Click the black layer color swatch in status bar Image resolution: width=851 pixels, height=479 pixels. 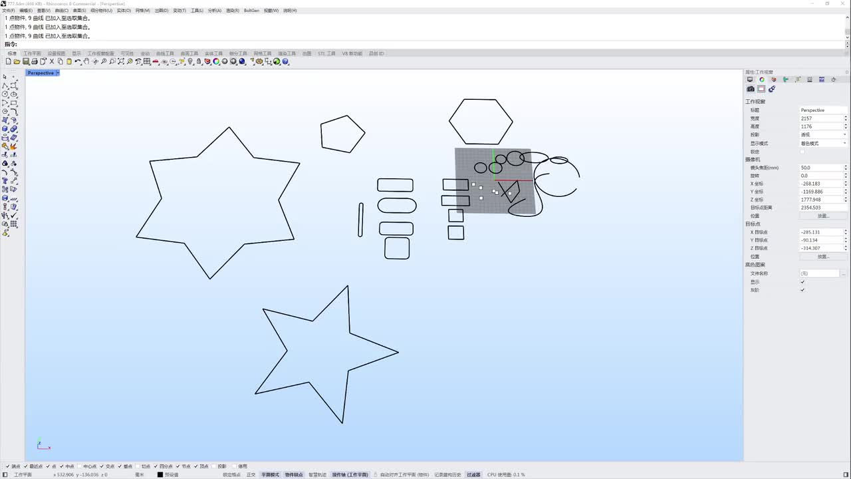160,474
